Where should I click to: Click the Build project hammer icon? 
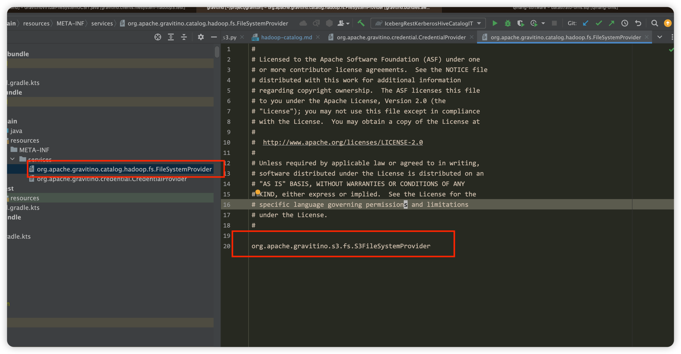point(361,23)
